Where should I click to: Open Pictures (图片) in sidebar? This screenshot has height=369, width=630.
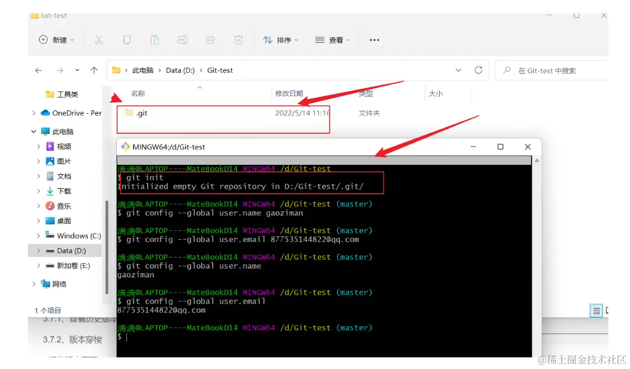click(59, 161)
